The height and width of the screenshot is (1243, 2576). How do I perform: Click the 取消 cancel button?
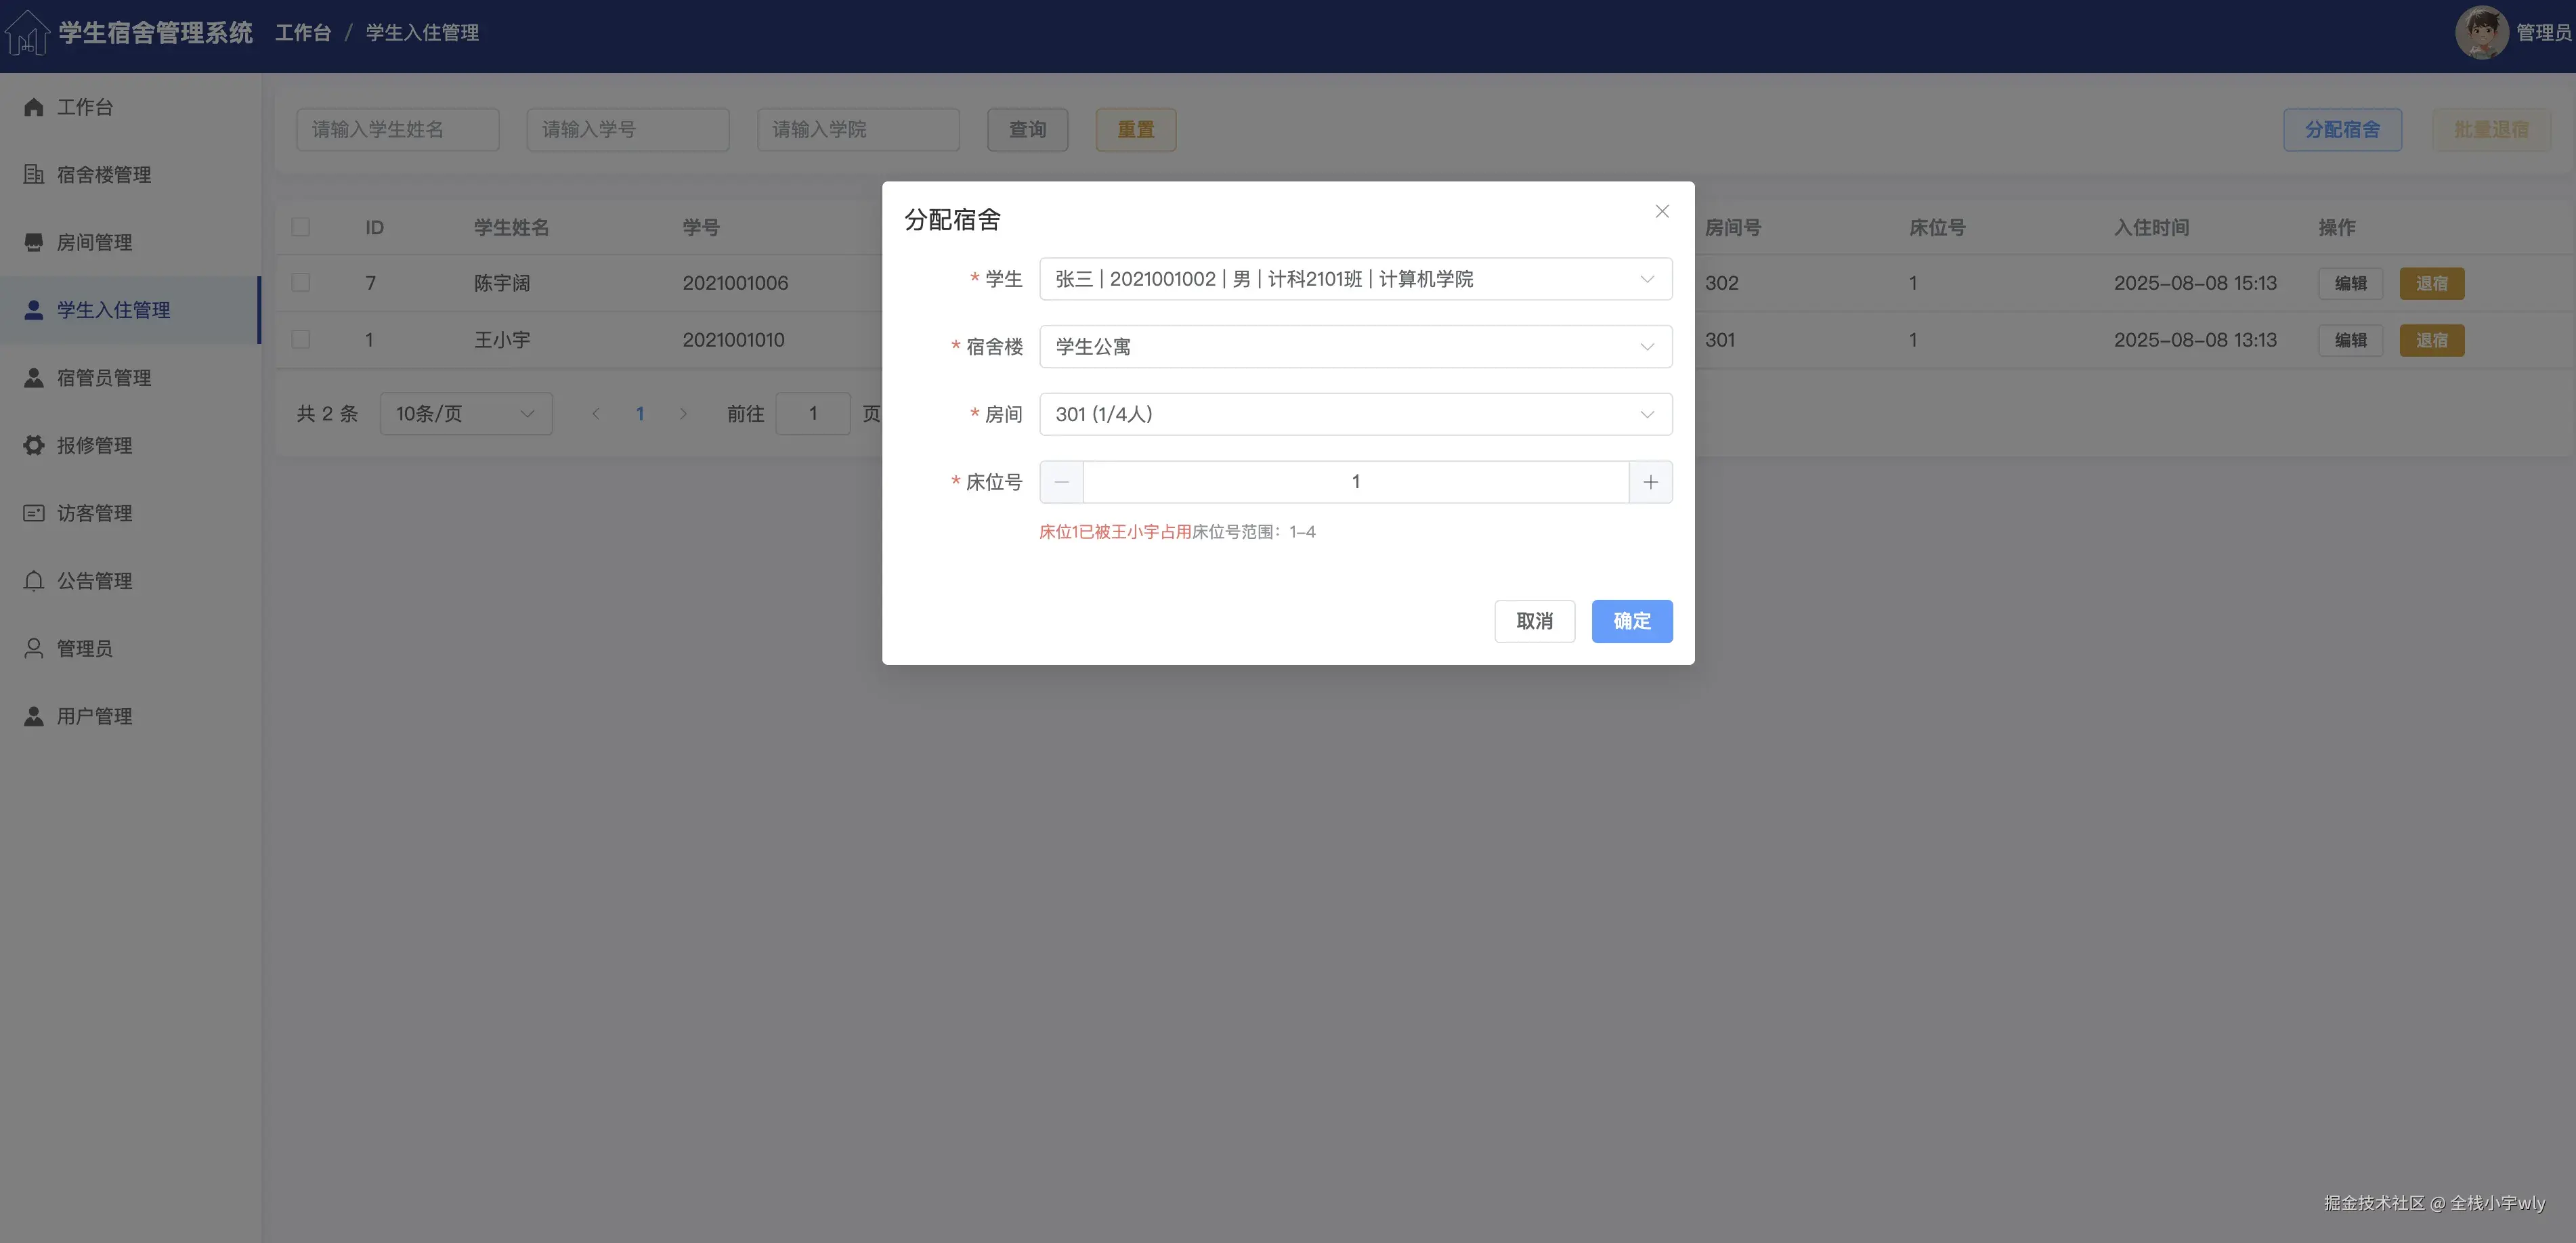click(x=1534, y=621)
